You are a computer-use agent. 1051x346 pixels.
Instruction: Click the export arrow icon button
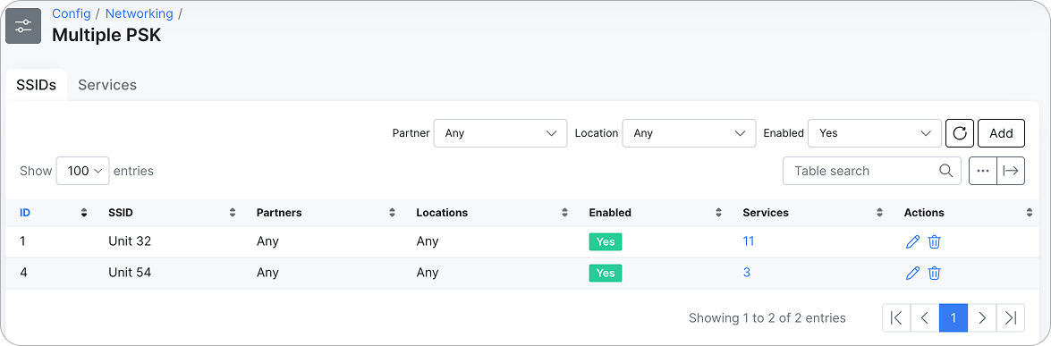pyautogui.click(x=1011, y=170)
